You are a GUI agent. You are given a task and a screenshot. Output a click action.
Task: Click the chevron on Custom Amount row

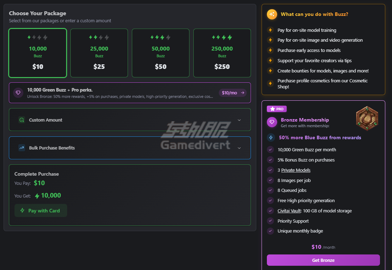[x=239, y=120]
